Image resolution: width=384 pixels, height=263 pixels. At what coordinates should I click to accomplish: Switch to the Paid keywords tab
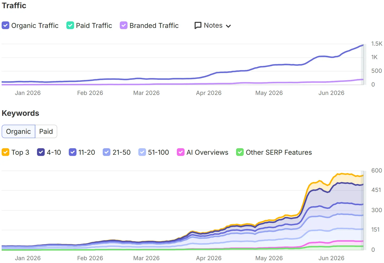coord(46,131)
